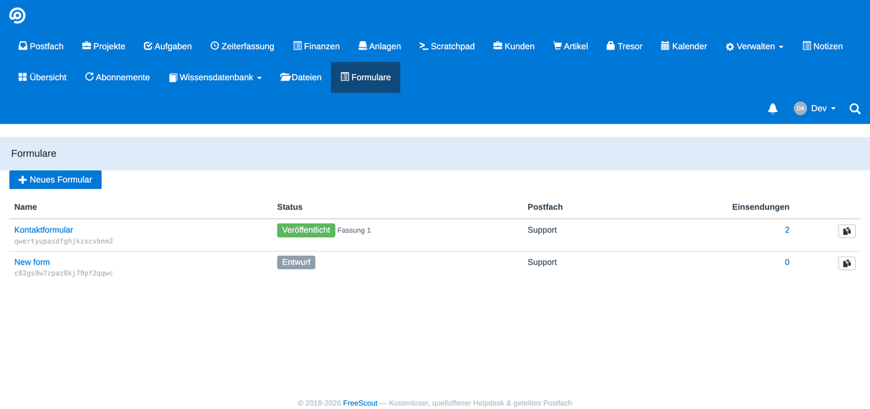Duplicate the New form via copy icon

coord(847,263)
